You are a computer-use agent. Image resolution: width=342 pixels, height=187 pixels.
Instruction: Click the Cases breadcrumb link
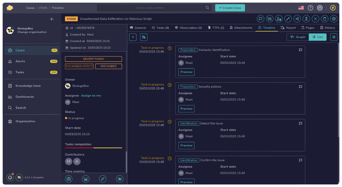tap(30, 8)
